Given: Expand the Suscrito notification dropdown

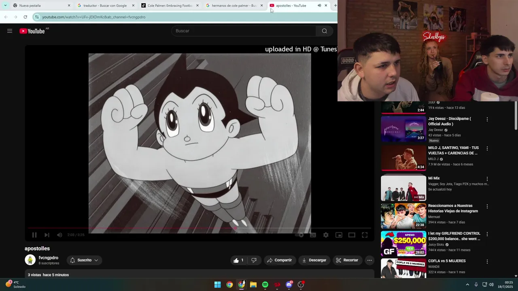Looking at the screenshot, I should pos(84,260).
